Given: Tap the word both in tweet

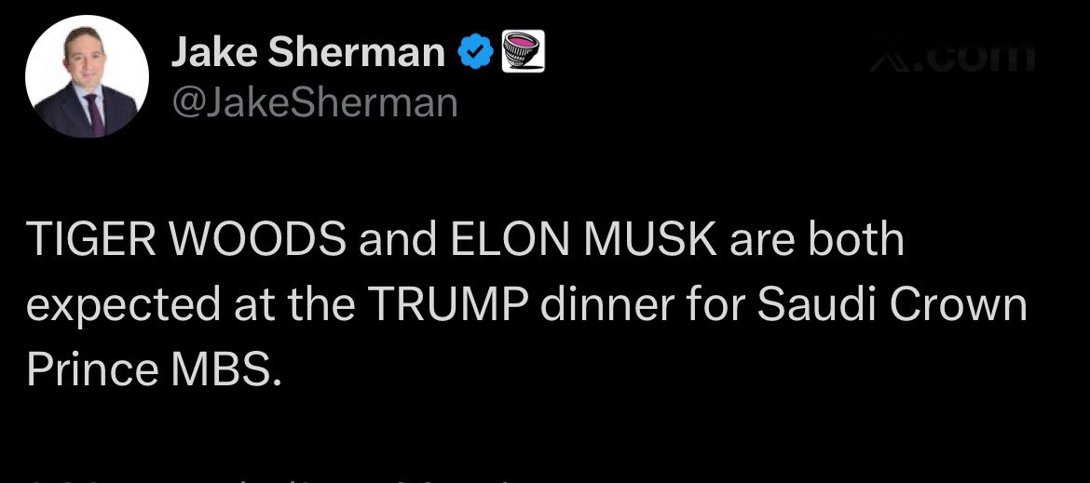Looking at the screenshot, I should [855, 240].
